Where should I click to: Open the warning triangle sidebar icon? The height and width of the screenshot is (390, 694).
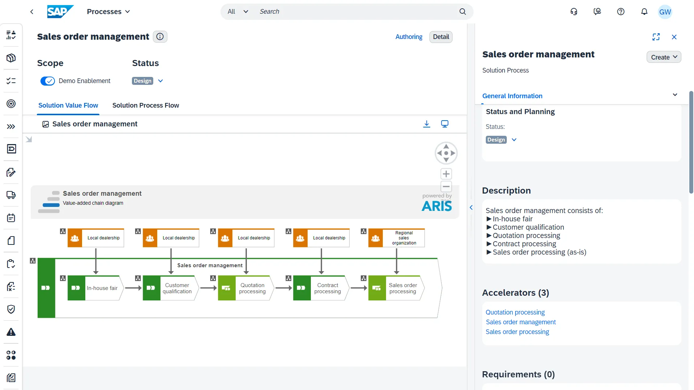[x=11, y=332]
